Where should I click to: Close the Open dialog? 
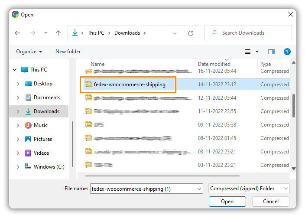[x=291, y=14]
